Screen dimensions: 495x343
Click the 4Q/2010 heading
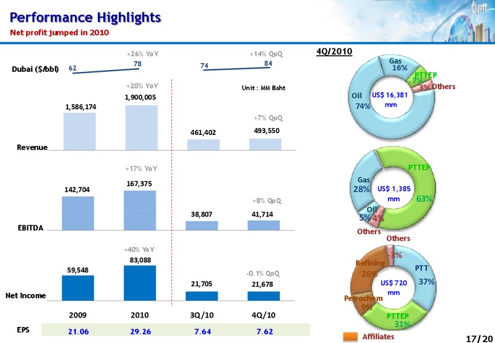coord(334,51)
